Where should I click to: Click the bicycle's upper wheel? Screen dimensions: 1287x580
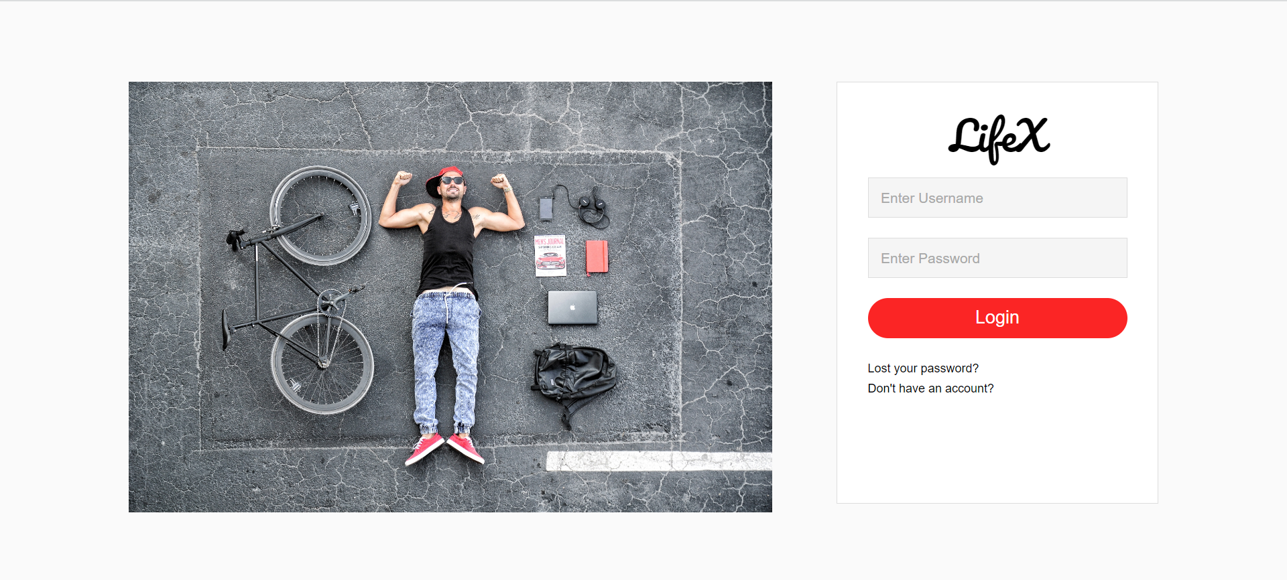point(320,216)
